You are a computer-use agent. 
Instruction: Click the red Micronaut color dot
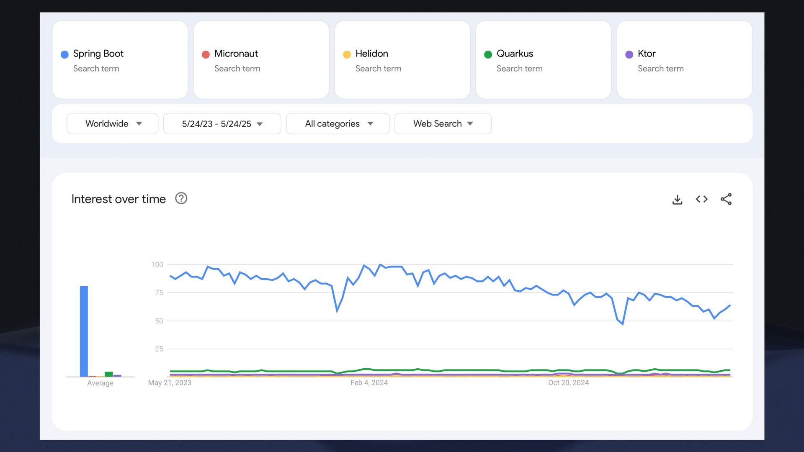(206, 54)
